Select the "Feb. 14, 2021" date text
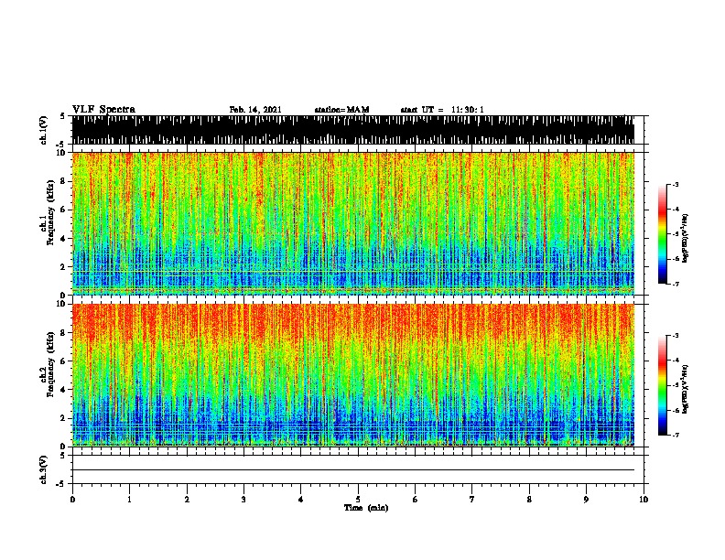Image resolution: width=725 pixels, height=560 pixels. [255, 110]
